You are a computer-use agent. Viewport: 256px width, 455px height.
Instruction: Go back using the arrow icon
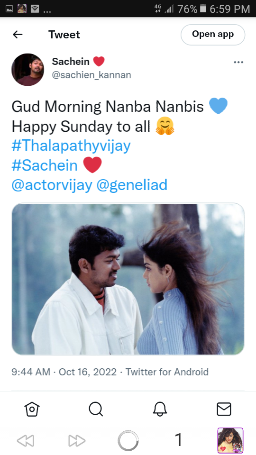(18, 35)
